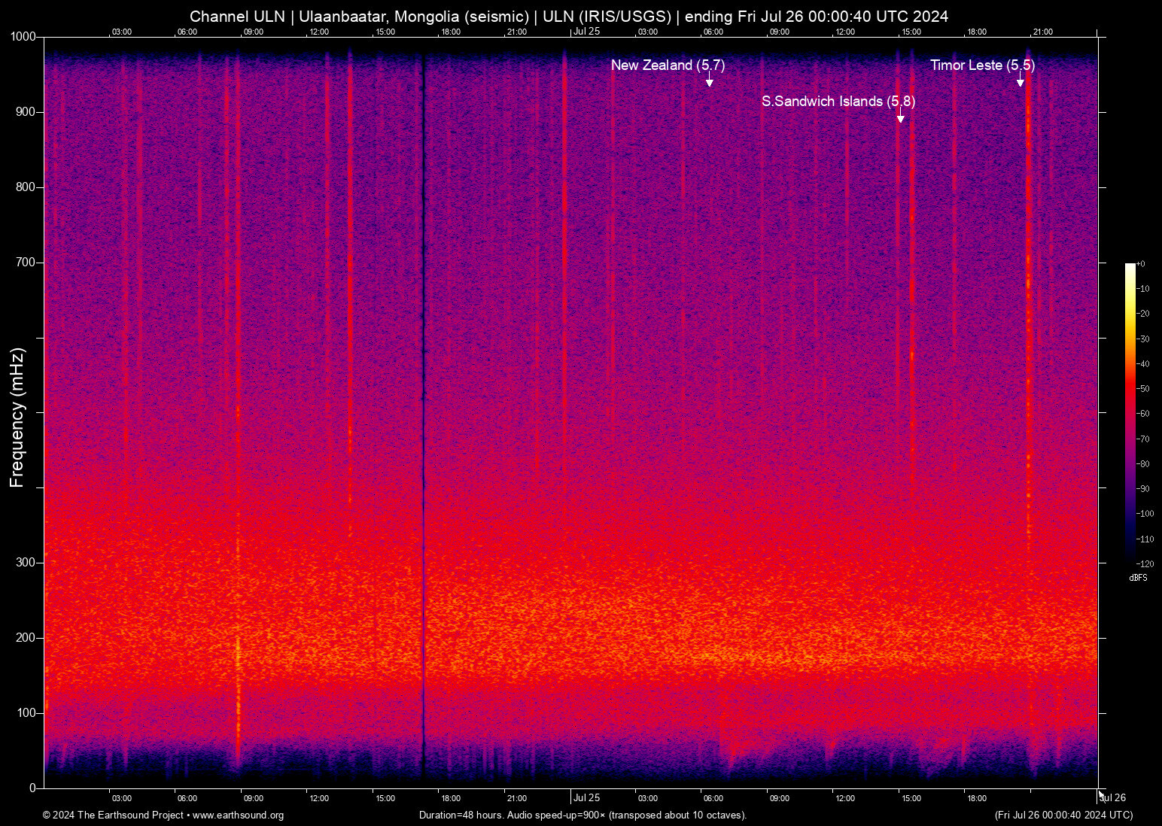This screenshot has width=1162, height=826.
Task: Click the New Zealand (5.7) earthquake arrow marker
Action: coord(710,80)
